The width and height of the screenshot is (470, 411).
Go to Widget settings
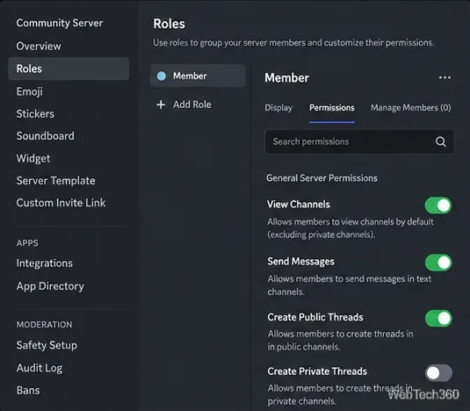point(33,158)
